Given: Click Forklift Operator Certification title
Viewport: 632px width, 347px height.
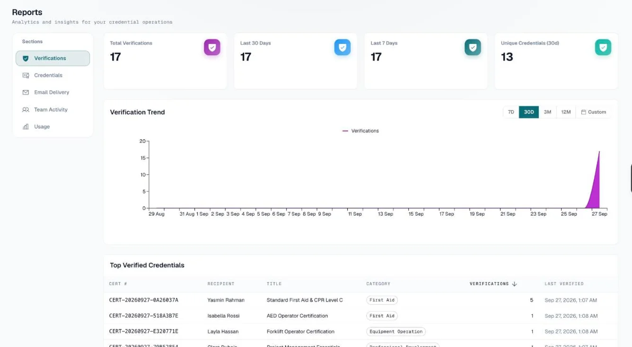Looking at the screenshot, I should pyautogui.click(x=300, y=331).
